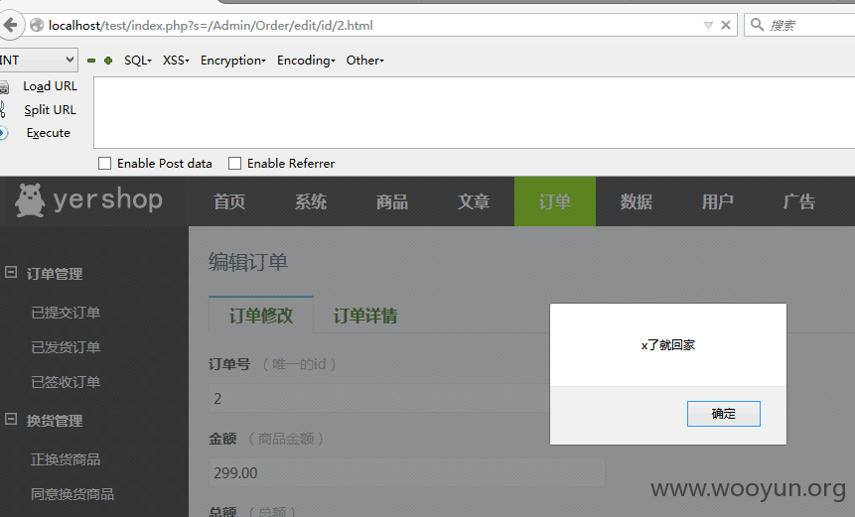855x517 pixels.
Task: Click the browser back arrow button
Action: 11,25
